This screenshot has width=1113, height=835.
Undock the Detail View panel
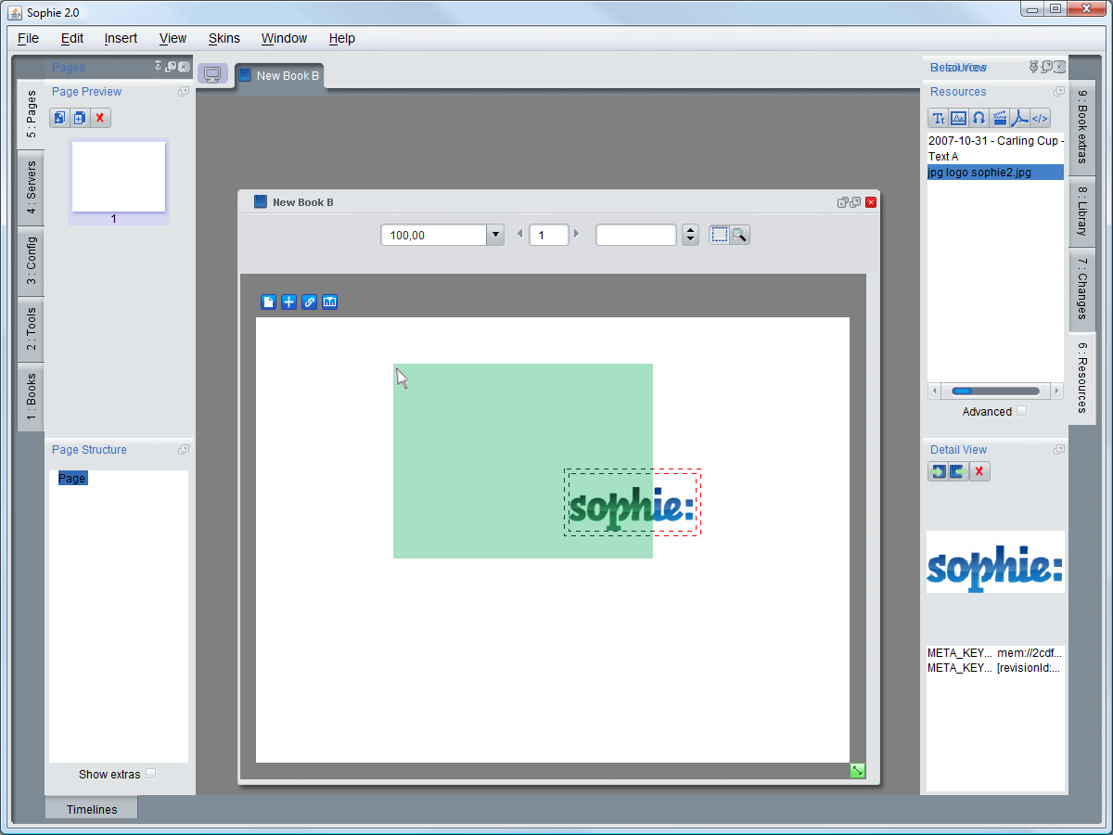point(1059,450)
